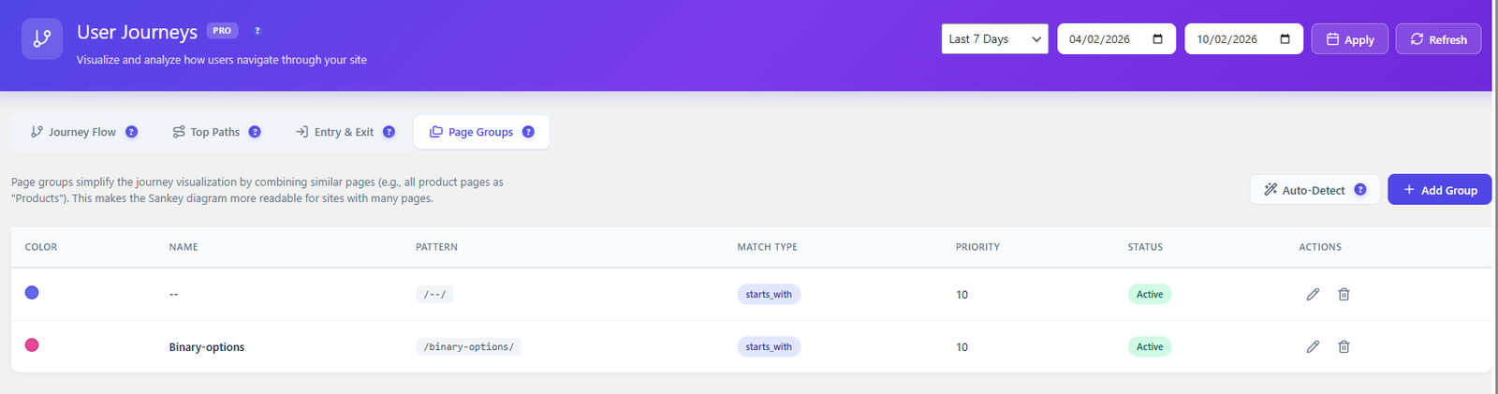Show help for Page Groups tab
The height and width of the screenshot is (394, 1498).
528,132
